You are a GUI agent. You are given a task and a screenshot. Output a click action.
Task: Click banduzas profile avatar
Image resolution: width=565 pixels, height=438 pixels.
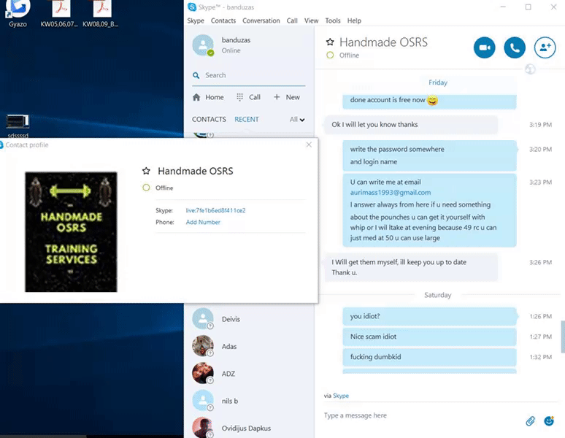pos(203,45)
